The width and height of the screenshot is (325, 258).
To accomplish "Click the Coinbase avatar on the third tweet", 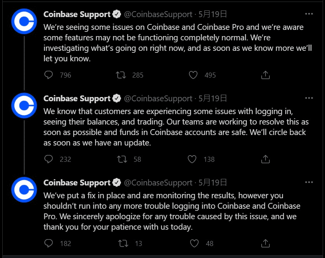I will (24, 189).
